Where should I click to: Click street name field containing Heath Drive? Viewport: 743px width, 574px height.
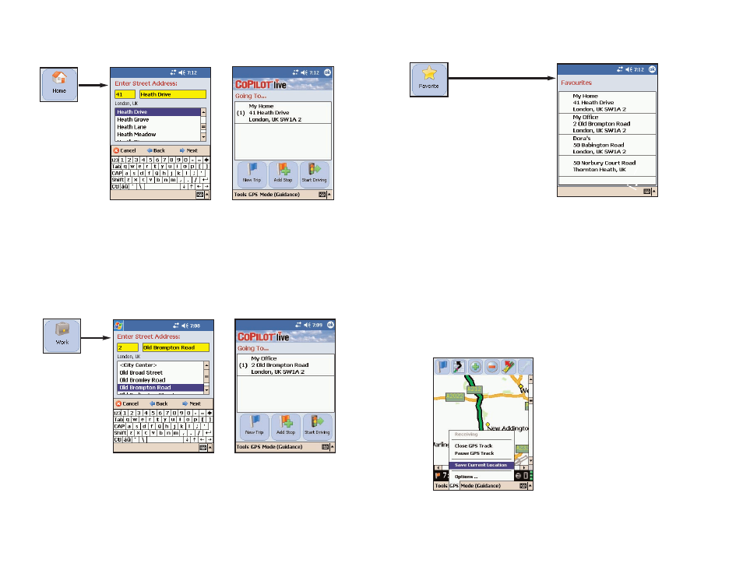click(x=172, y=94)
